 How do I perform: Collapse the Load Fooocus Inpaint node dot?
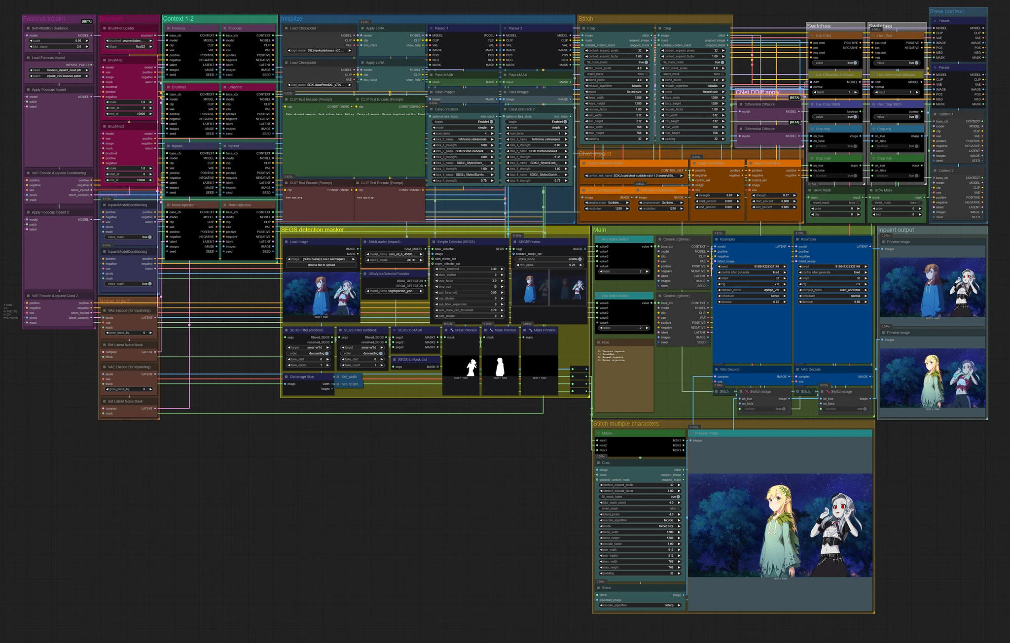[28, 58]
